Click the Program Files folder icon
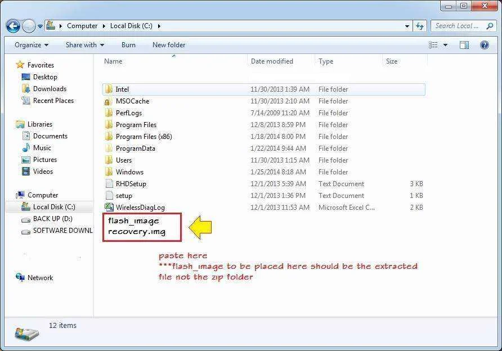This screenshot has width=502, height=351. pos(109,125)
